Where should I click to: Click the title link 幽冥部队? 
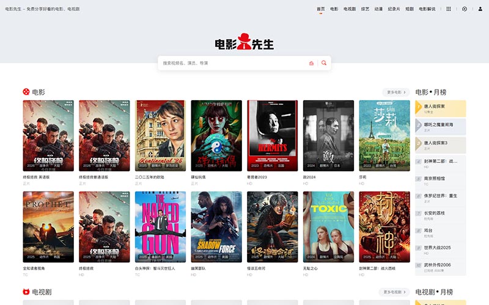pyautogui.click(x=198, y=268)
